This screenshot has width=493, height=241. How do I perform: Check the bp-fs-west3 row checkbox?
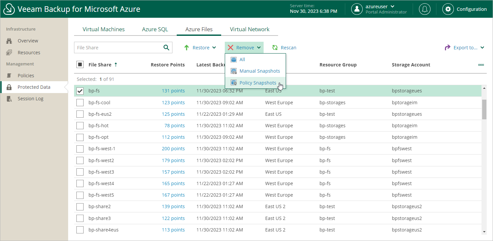tap(80, 172)
